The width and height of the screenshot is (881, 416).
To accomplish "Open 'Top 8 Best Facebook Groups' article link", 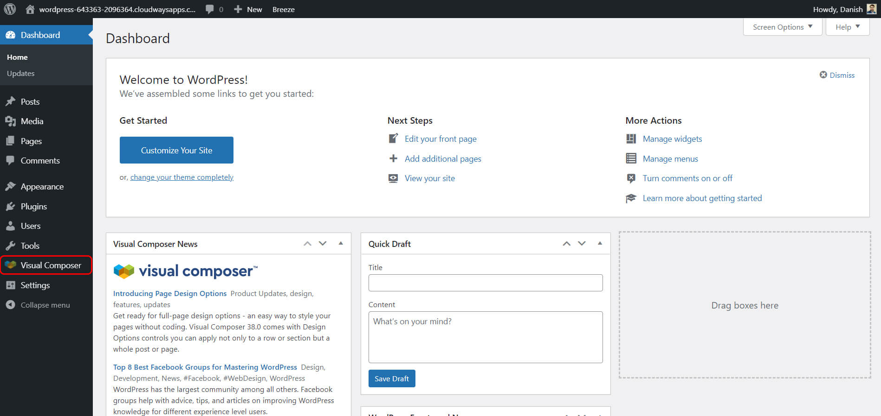I will click(205, 367).
